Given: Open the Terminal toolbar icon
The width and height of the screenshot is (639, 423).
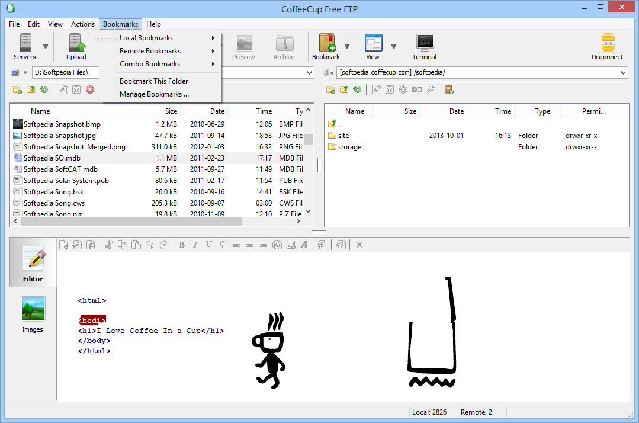Looking at the screenshot, I should [x=424, y=46].
